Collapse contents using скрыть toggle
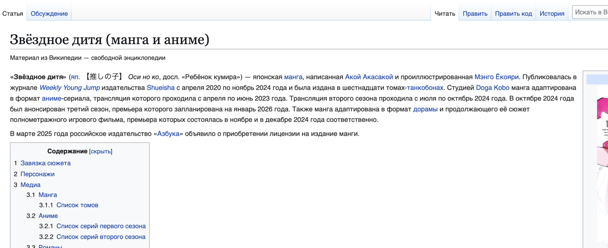The width and height of the screenshot is (608, 248). pyautogui.click(x=101, y=151)
